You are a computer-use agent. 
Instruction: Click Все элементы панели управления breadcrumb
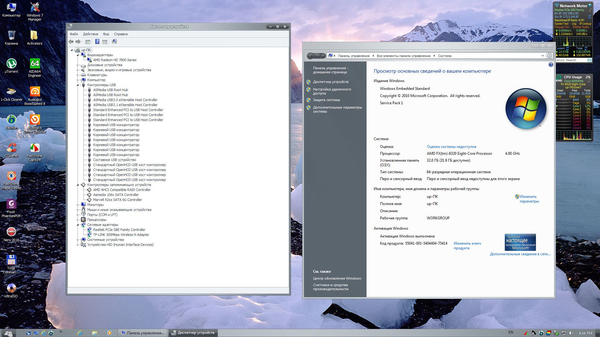point(403,56)
